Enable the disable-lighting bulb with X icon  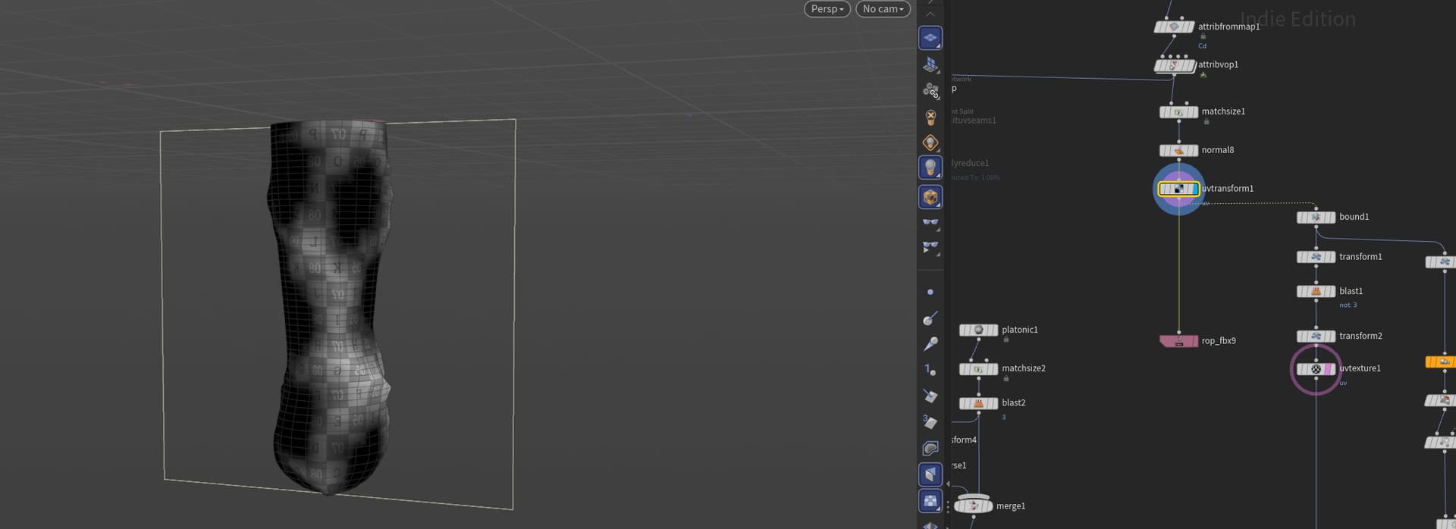click(930, 117)
